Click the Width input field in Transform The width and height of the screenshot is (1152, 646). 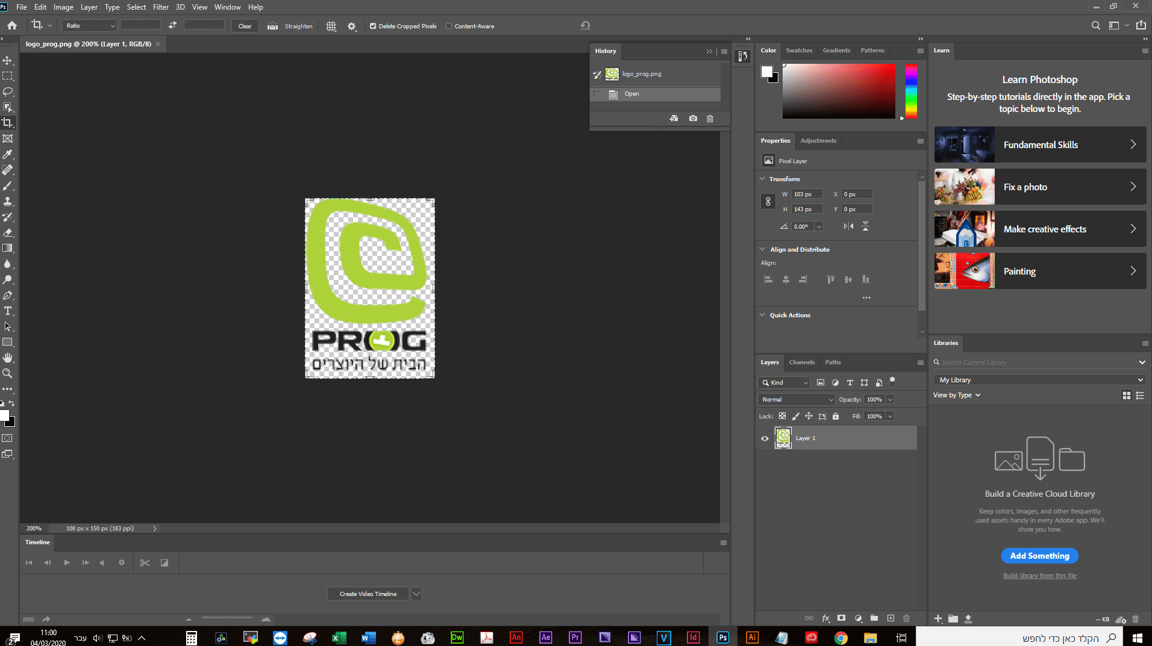[807, 194]
